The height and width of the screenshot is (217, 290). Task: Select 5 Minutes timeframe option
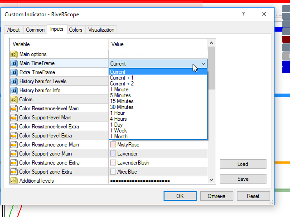pyautogui.click(x=158, y=95)
